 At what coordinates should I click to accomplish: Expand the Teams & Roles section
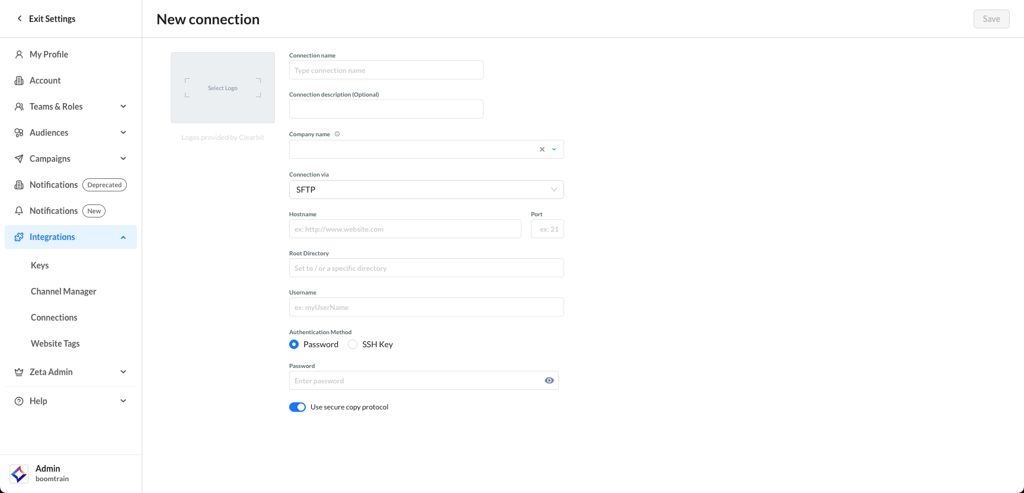(x=123, y=107)
